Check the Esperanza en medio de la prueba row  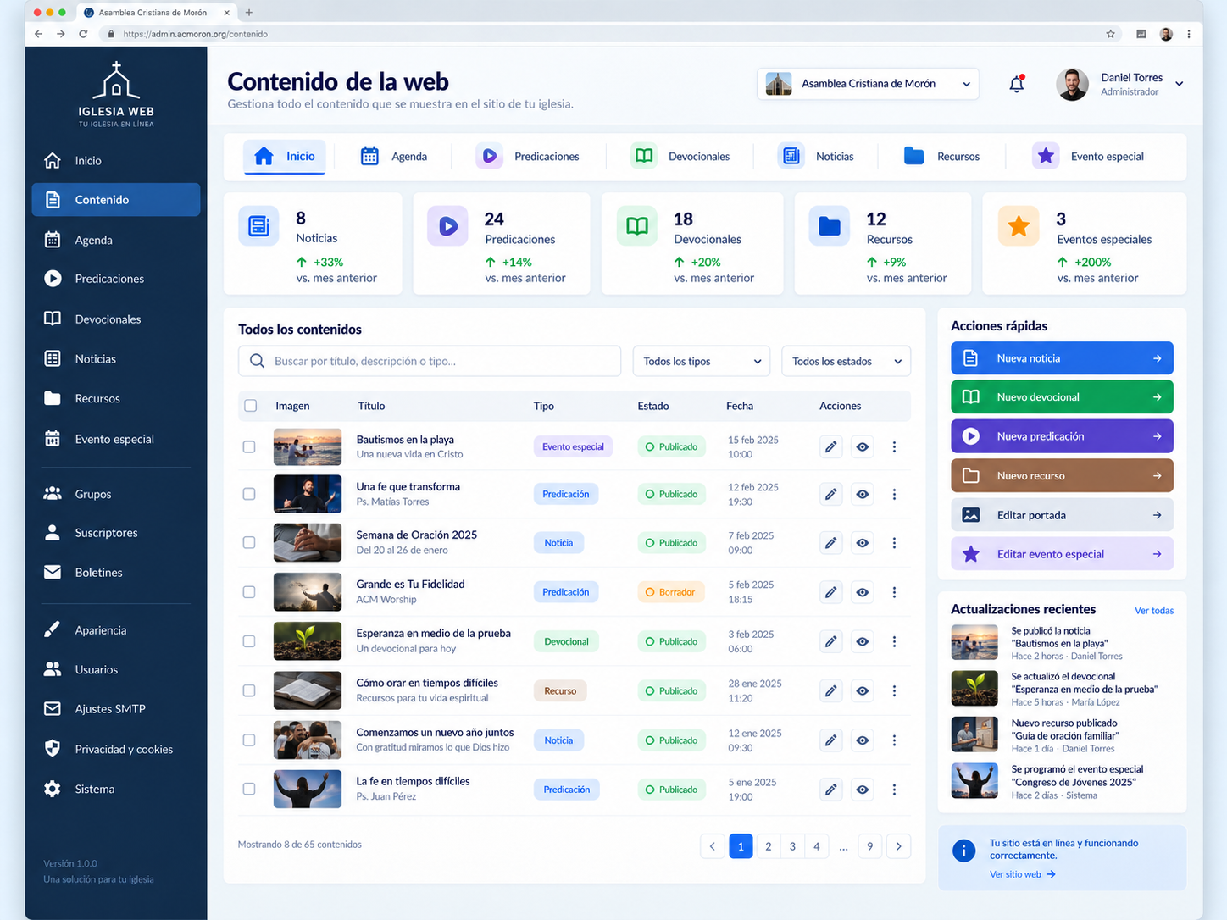(x=249, y=641)
